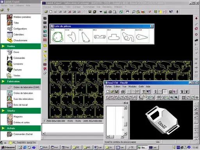Image resolution: width=200 pixels, height=150 pixels.
Task: Click the open-folder icon in nesting toolbar
Action: pos(46,12)
